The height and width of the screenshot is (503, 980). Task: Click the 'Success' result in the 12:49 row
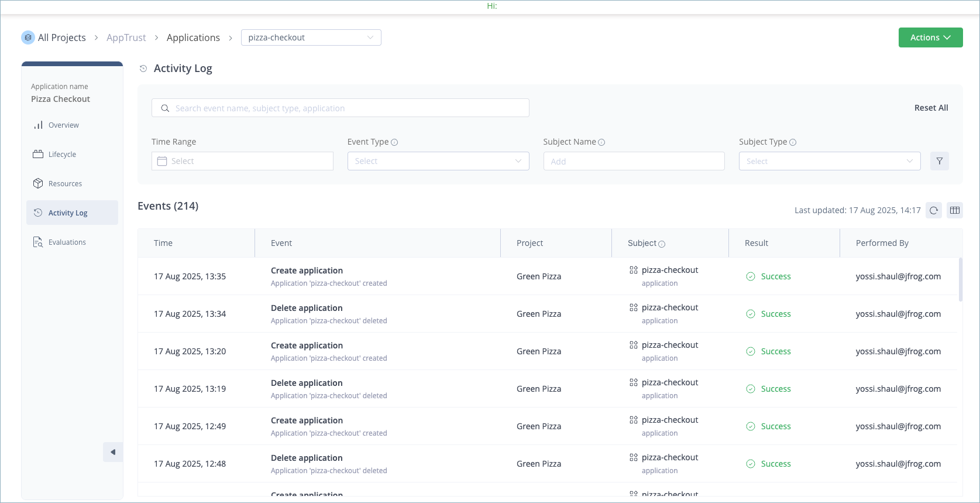tap(776, 426)
